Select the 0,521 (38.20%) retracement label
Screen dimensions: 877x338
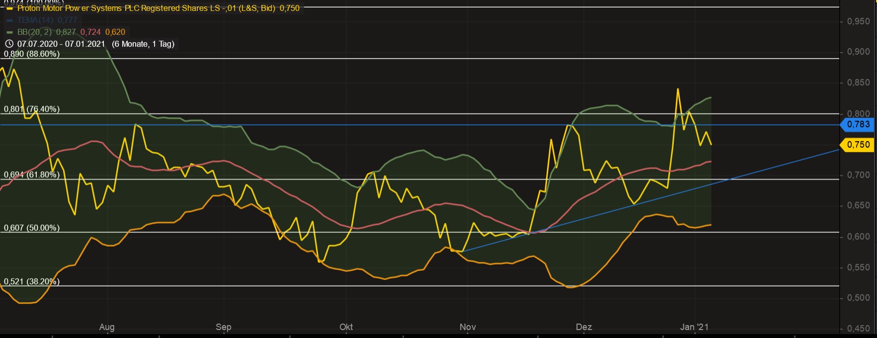pyautogui.click(x=32, y=281)
